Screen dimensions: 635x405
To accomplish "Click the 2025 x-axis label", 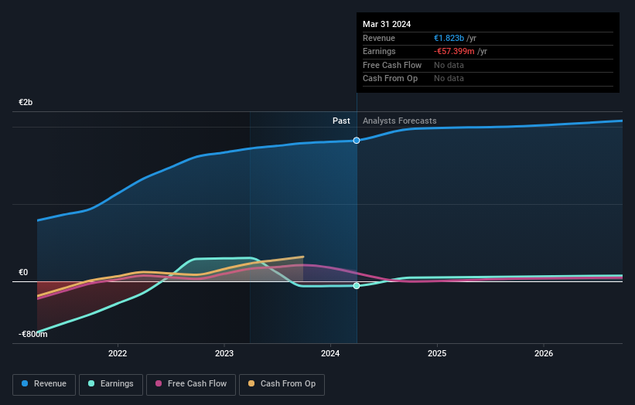I will click(x=437, y=354).
